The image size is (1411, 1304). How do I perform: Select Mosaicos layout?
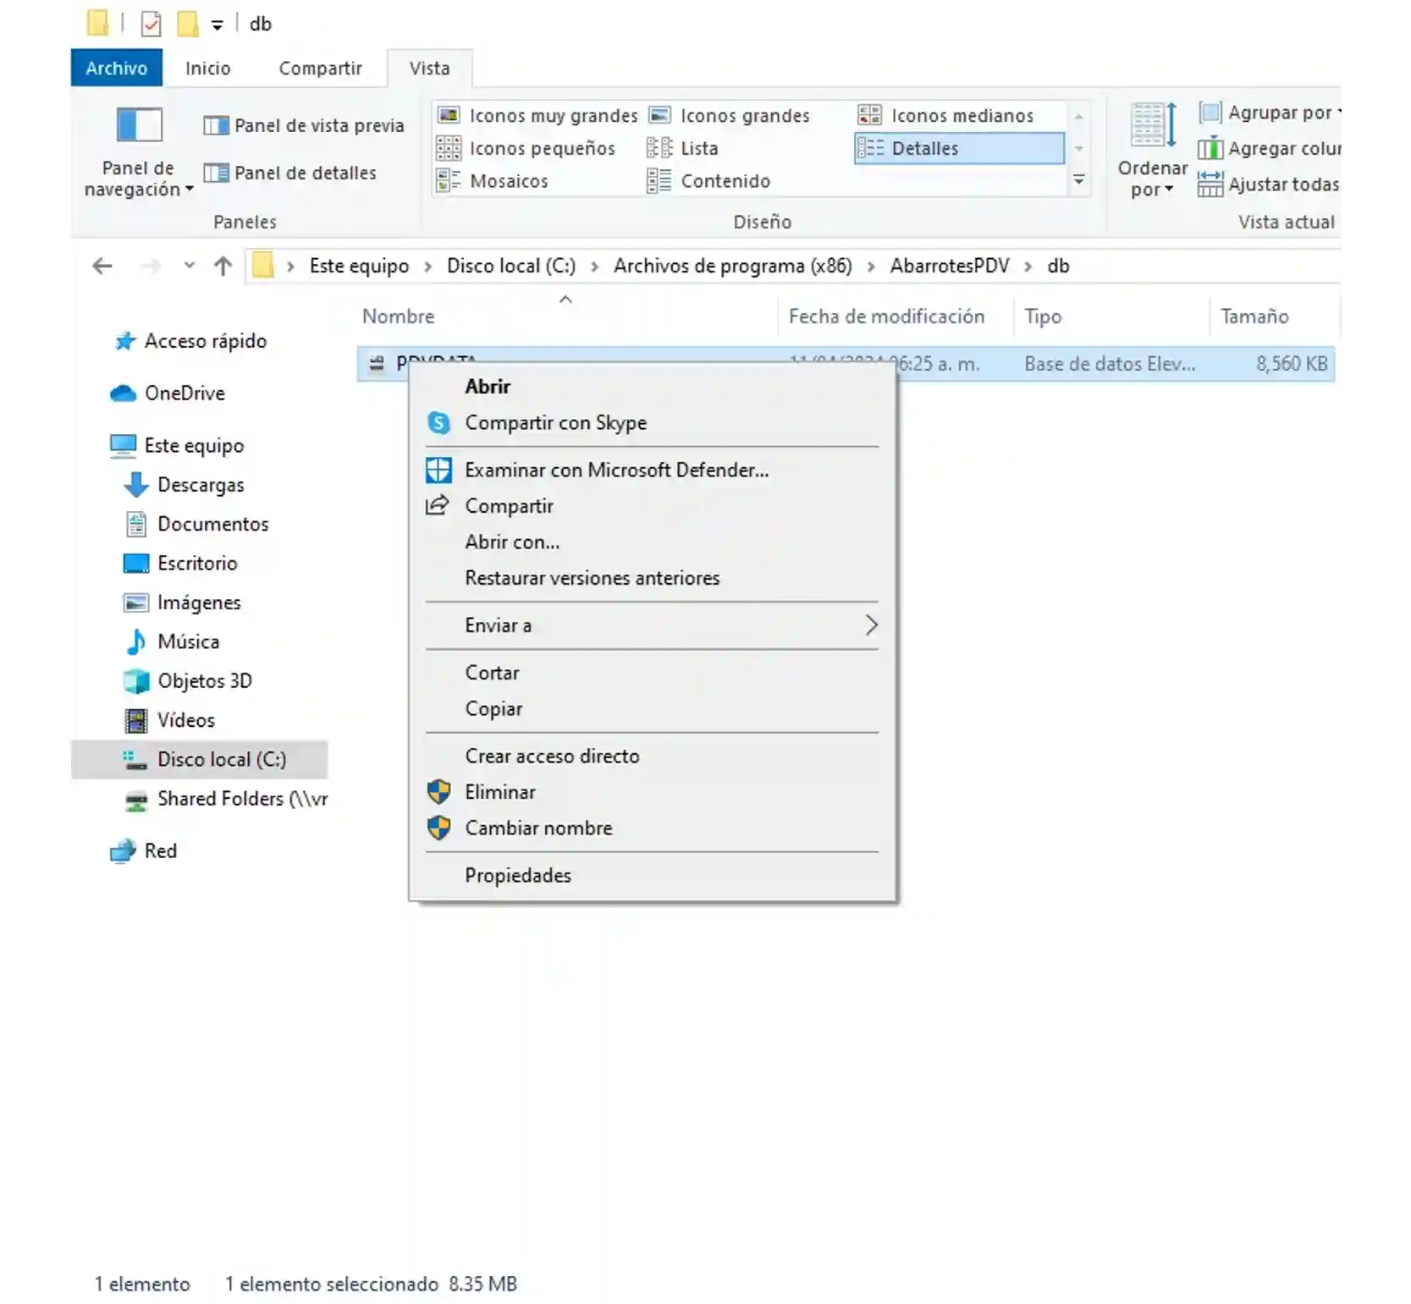492,181
